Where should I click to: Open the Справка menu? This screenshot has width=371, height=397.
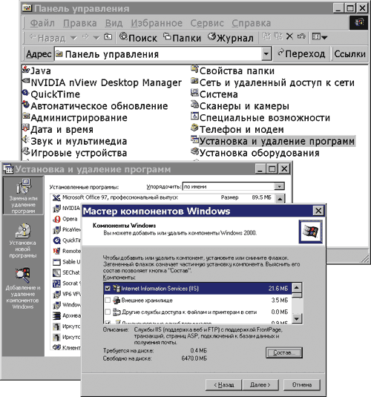click(x=252, y=23)
